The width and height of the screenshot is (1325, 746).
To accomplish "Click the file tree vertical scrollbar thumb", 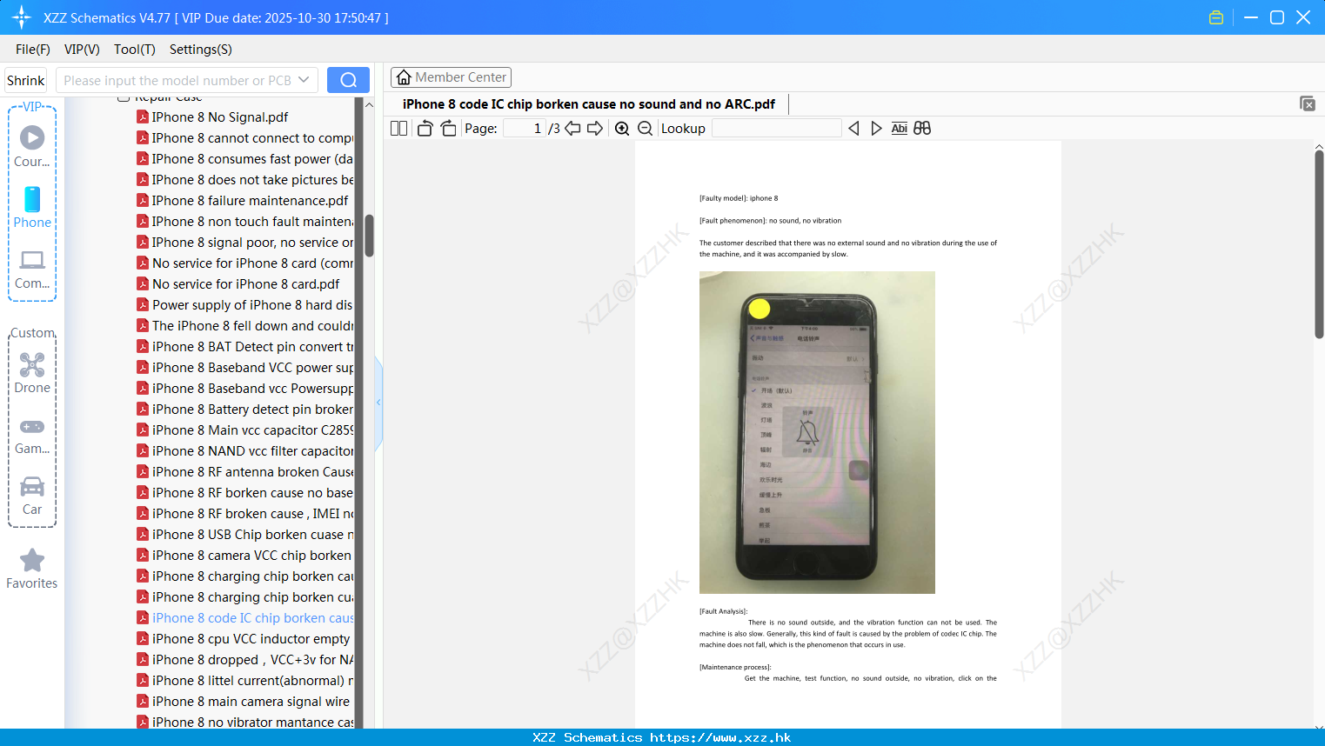I will coord(369,236).
